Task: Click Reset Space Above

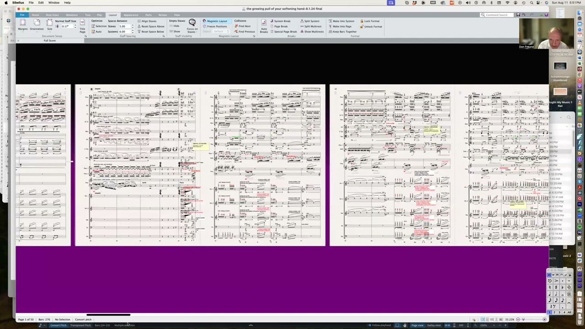Action: coord(151,27)
